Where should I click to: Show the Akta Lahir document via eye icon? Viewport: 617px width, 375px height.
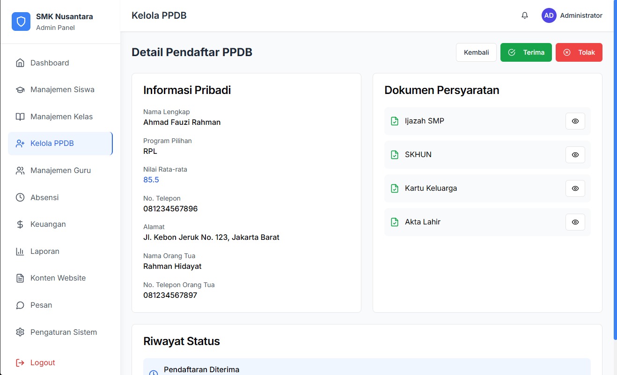point(575,222)
